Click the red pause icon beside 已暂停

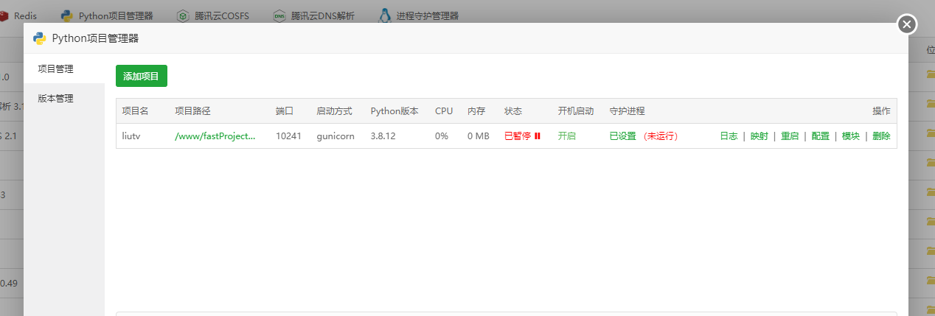pos(538,136)
